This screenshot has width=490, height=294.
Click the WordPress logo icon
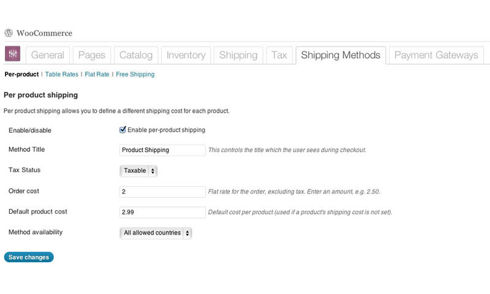(9, 33)
